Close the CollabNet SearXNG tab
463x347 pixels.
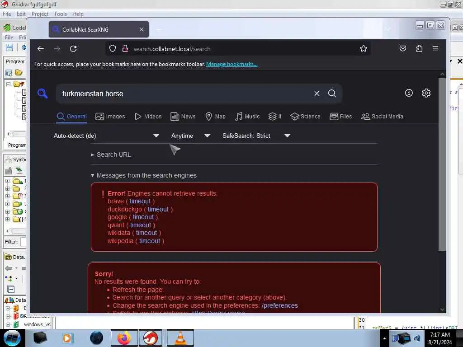(x=142, y=29)
